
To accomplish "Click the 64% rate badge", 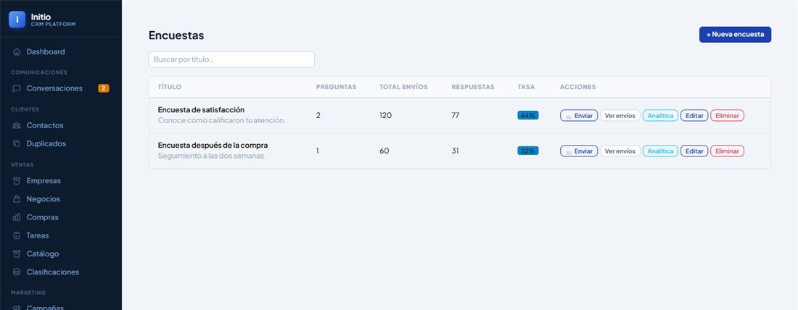I will (527, 115).
